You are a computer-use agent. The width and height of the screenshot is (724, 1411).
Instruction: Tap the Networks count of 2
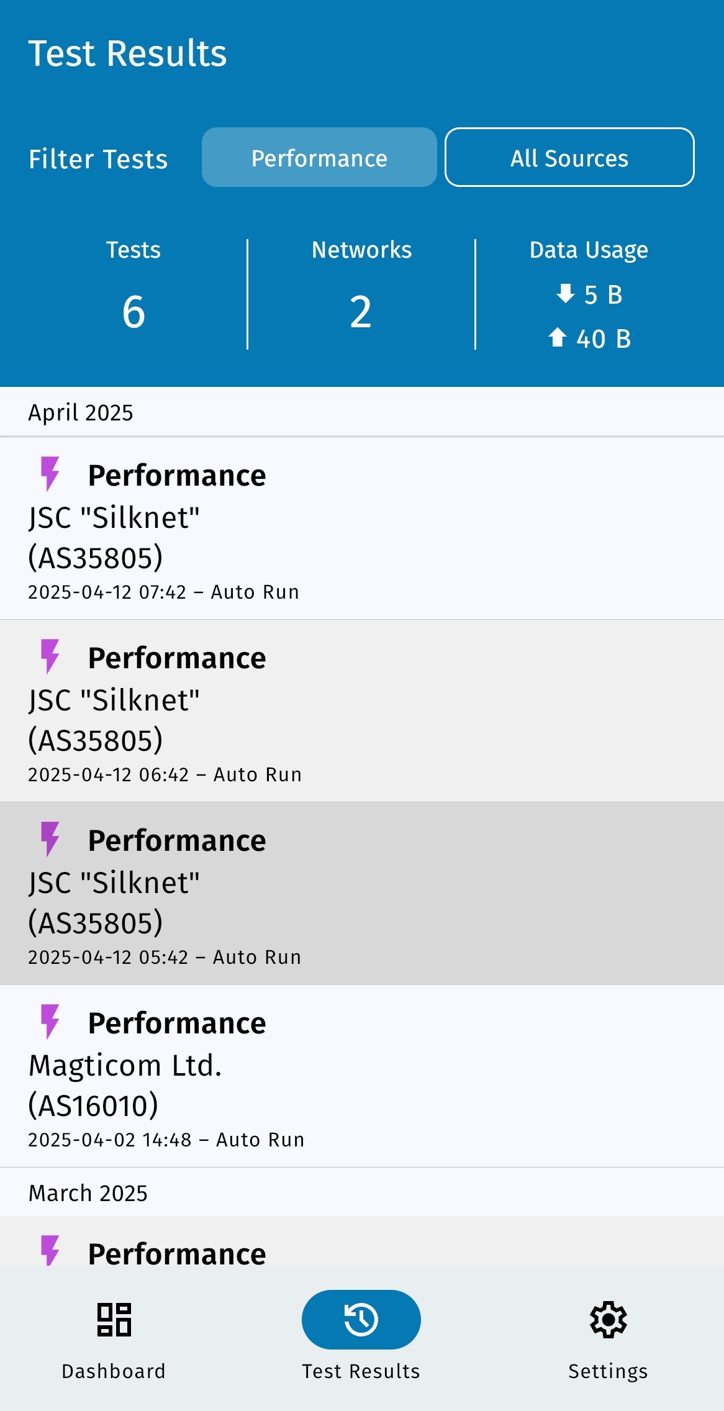[361, 312]
